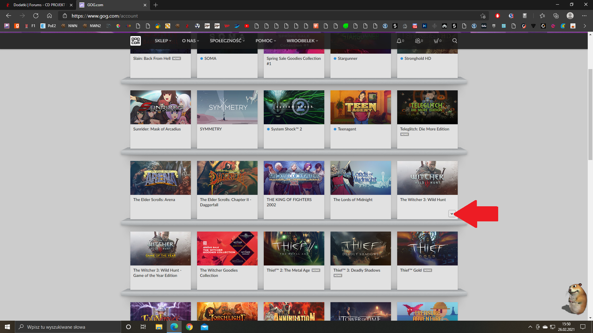Open Spring Sale Goodies Collection #1

[x=294, y=61]
